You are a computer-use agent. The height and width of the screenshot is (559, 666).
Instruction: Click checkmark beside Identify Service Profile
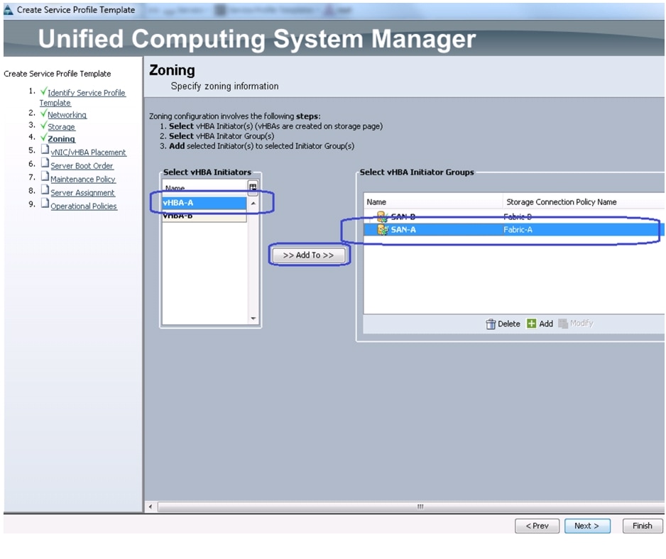pos(43,91)
